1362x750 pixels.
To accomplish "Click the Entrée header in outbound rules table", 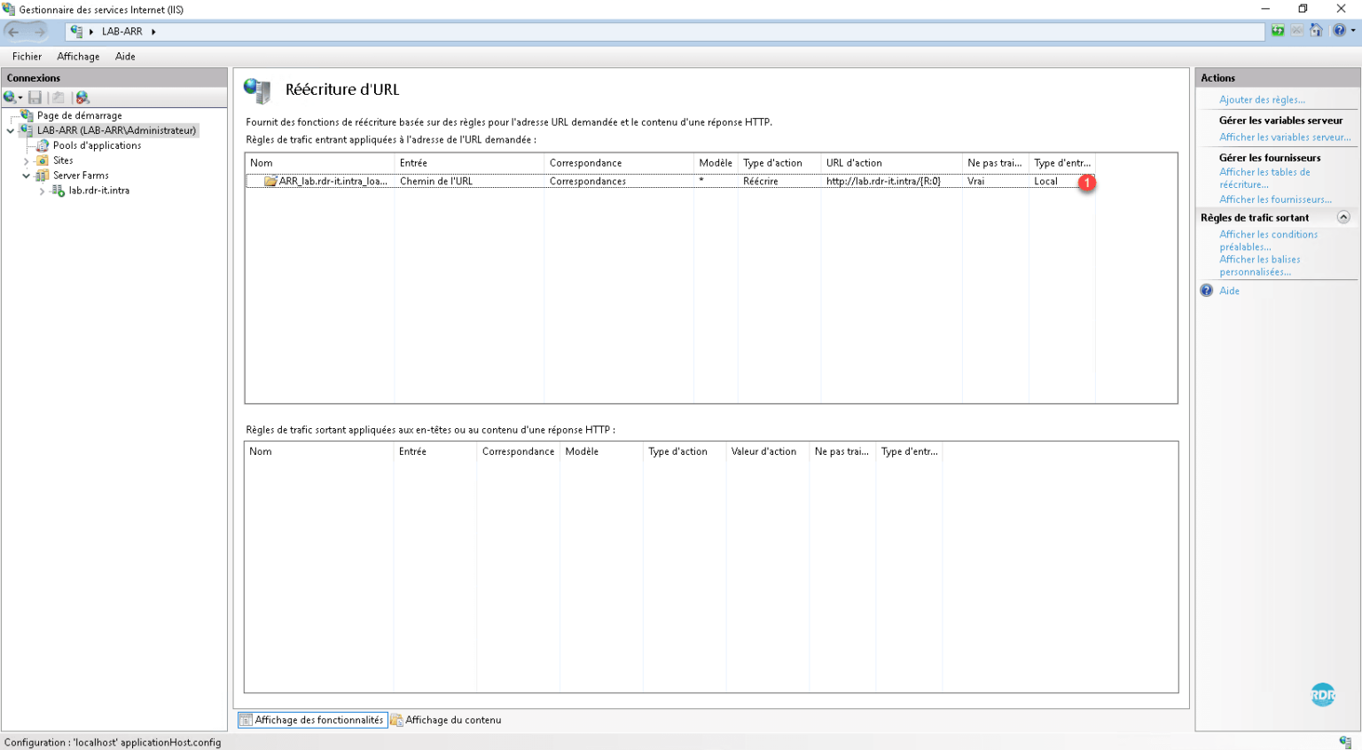I will (435, 452).
